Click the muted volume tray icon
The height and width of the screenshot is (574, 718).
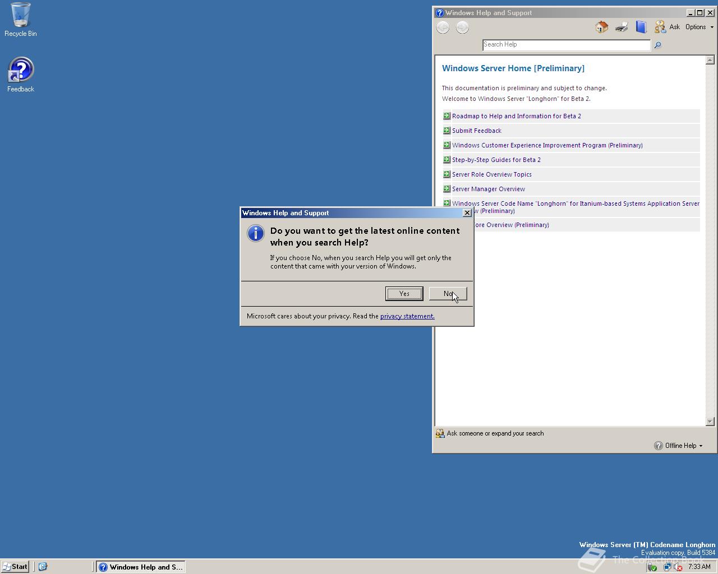tap(677, 567)
